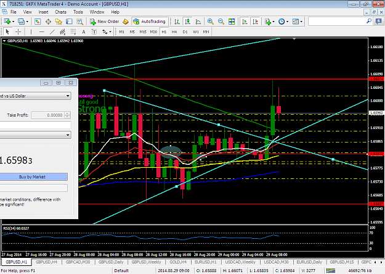The height and width of the screenshot is (274, 385).
Task: Open the Charts menu
Action: [x=60, y=12]
